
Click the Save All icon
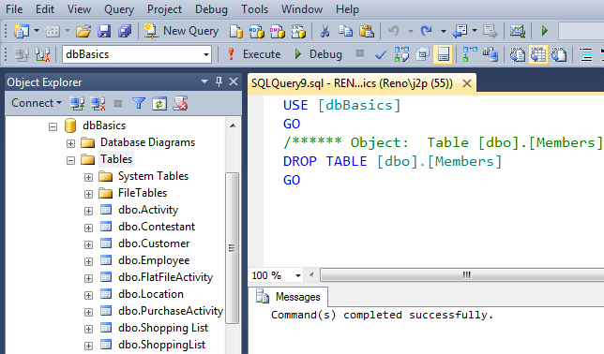pos(125,31)
